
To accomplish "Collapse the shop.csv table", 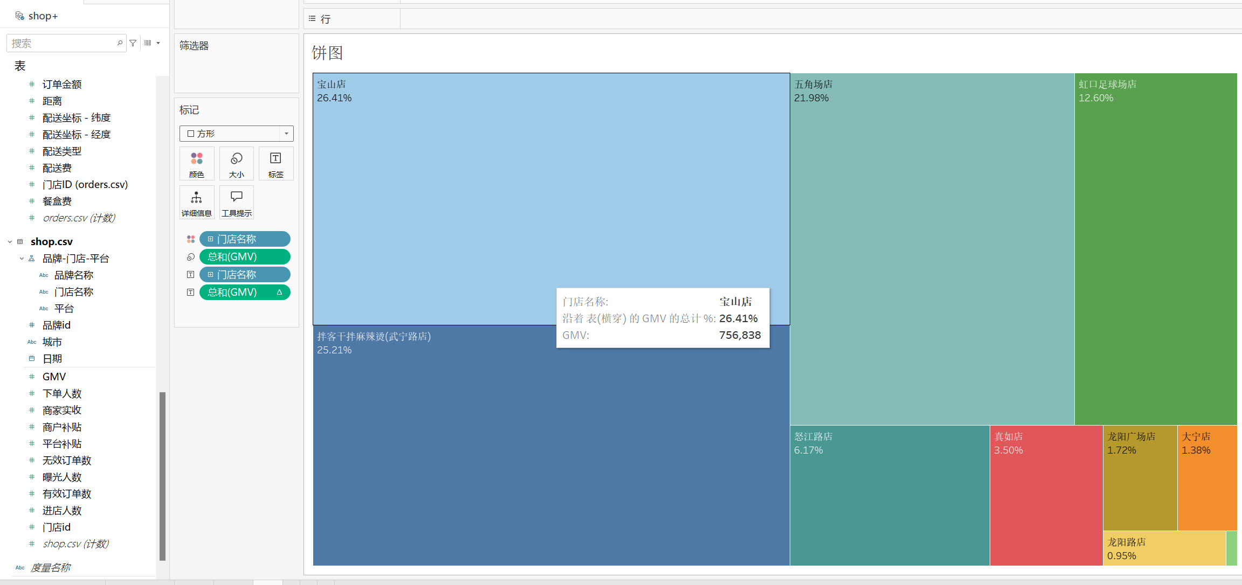I will pos(10,242).
